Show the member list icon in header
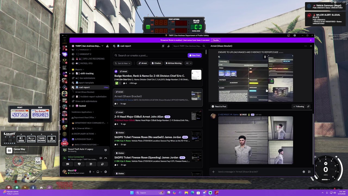This screenshot has width=348, height=196. [169, 46]
